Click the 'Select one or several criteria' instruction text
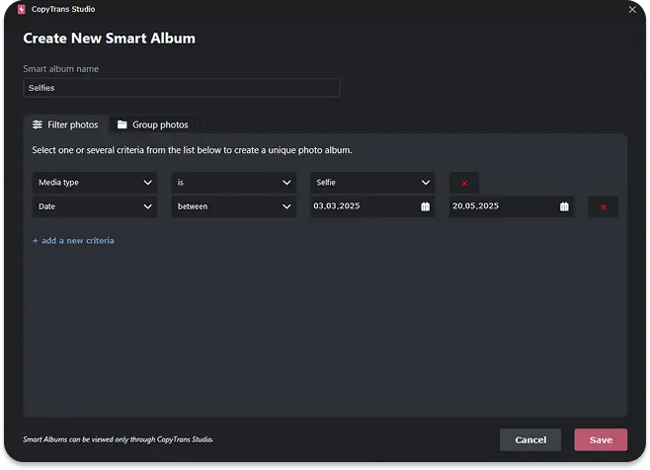Viewport: 650px width, 470px height. 192,150
